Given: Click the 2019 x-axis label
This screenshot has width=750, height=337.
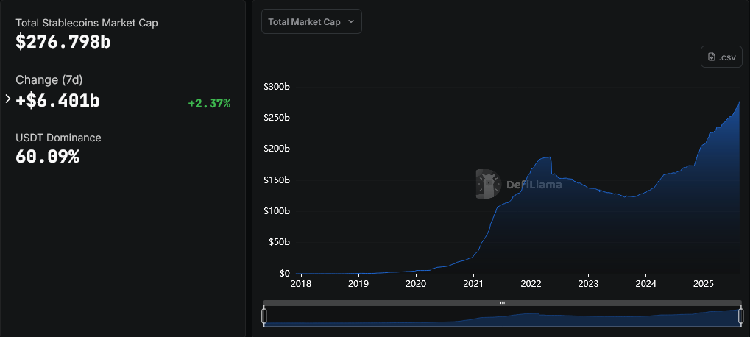Looking at the screenshot, I should coord(358,283).
